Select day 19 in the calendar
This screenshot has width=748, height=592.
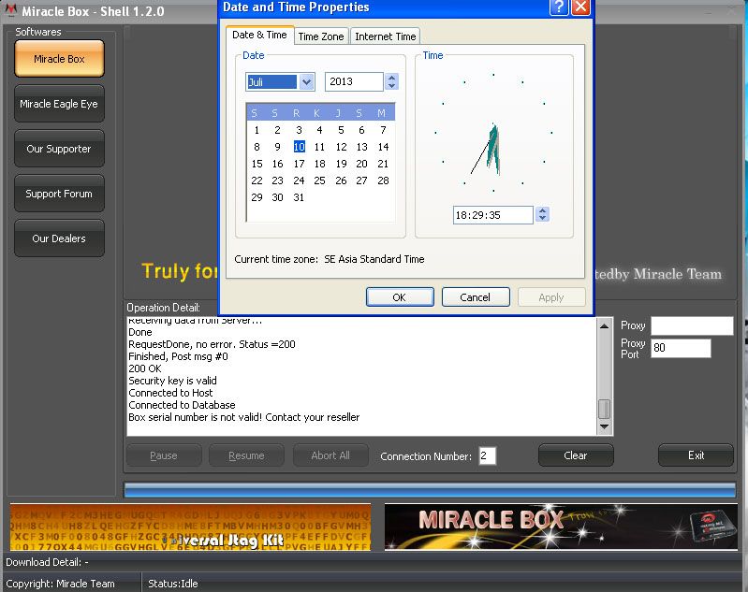coord(341,164)
